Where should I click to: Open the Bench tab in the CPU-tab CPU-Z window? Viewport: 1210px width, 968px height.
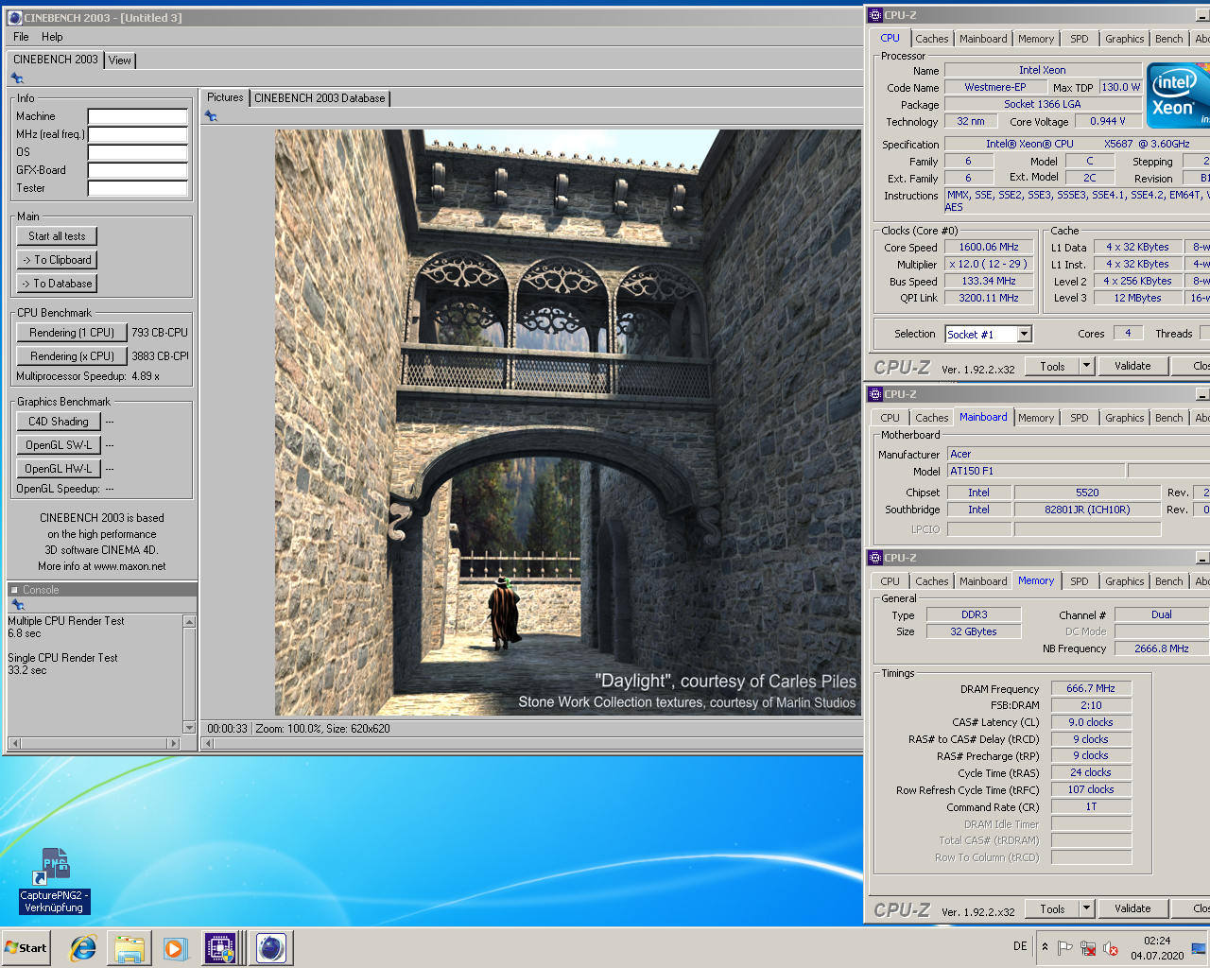point(1169,39)
